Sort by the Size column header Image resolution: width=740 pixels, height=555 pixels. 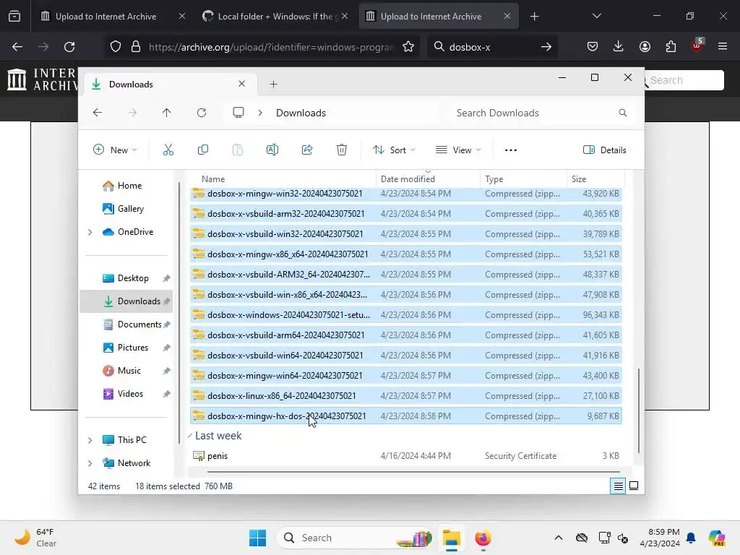click(595, 179)
